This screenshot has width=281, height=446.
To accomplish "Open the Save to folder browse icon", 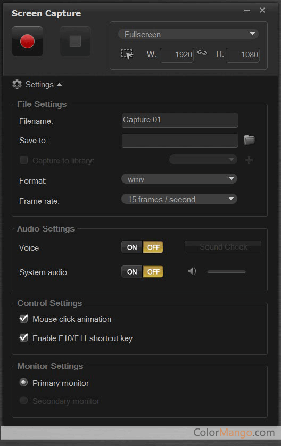I will tap(250, 140).
